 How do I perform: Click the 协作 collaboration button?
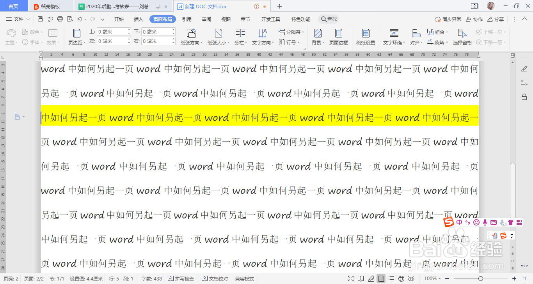click(474, 19)
